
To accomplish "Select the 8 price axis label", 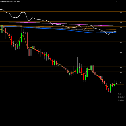I will (120, 83).
